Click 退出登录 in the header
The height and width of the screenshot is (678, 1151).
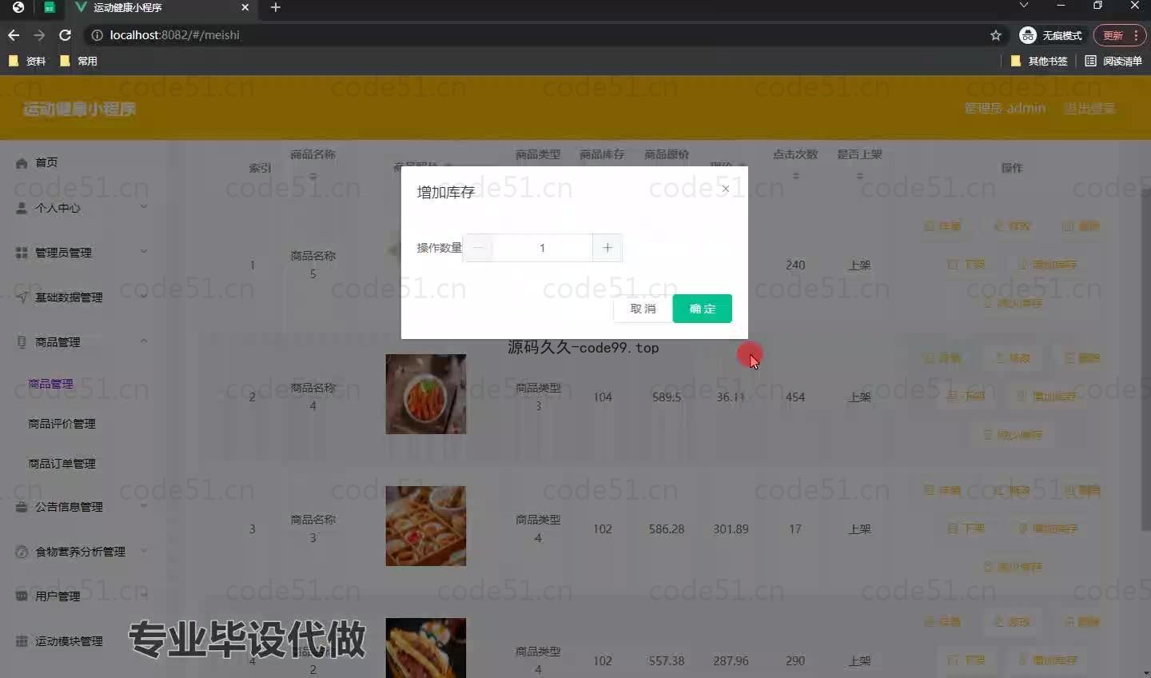click(x=1089, y=108)
